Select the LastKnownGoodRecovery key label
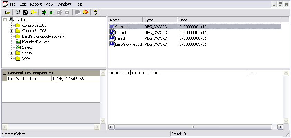The height and width of the screenshot is (138, 291). [44, 36]
